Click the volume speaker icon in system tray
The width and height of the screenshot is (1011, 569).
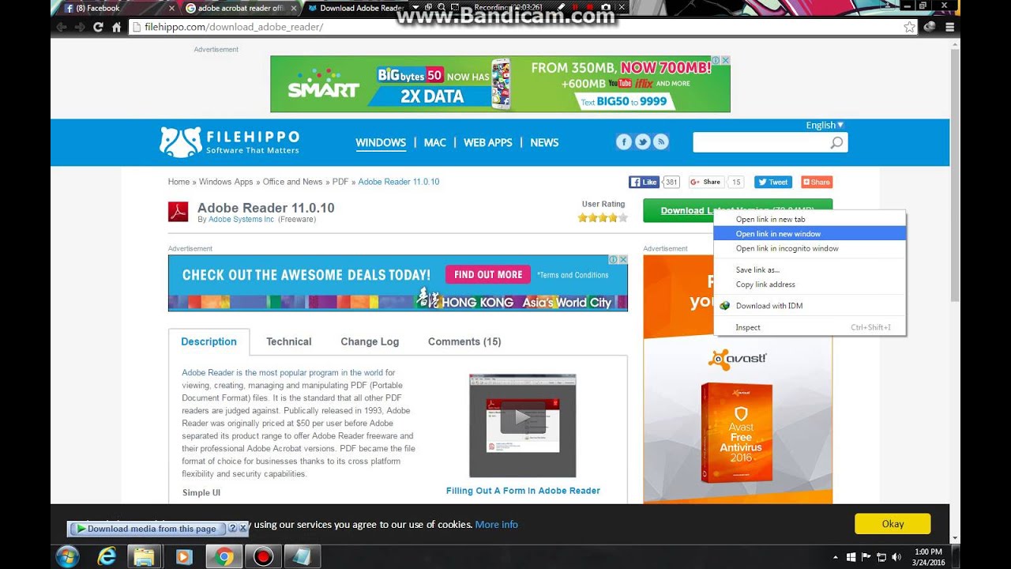pyautogui.click(x=896, y=557)
